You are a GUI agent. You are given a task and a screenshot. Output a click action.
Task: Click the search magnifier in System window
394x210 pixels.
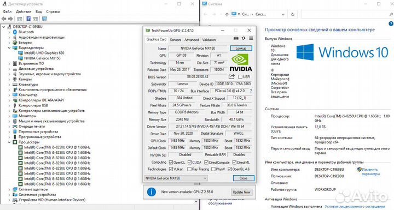point(391,15)
